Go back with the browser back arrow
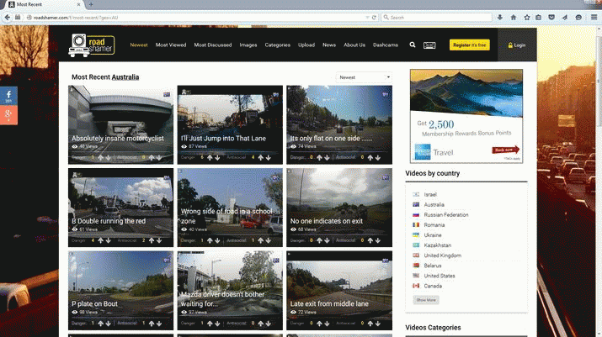The image size is (602, 337). [7, 18]
